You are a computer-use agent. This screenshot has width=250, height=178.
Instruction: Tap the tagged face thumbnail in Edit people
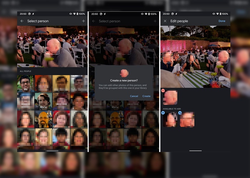click(x=170, y=98)
